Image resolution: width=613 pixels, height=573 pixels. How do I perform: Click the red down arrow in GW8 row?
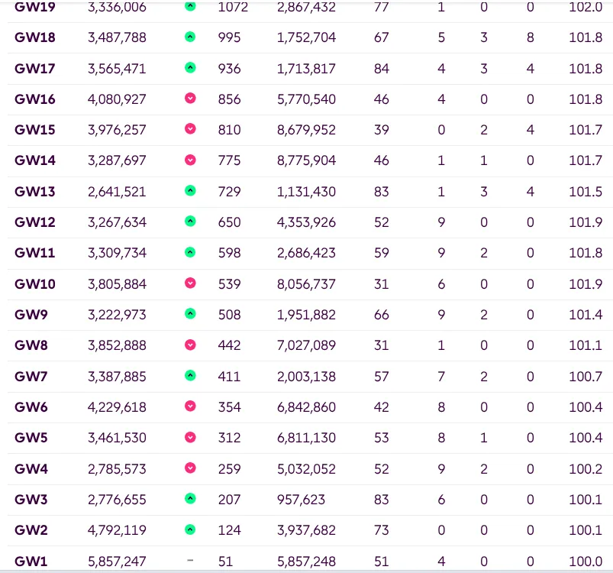(x=190, y=345)
